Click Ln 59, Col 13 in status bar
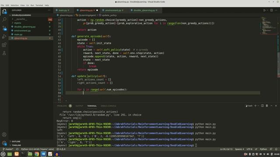Viewport: 280px width, 157px height. [x=226, y=149]
